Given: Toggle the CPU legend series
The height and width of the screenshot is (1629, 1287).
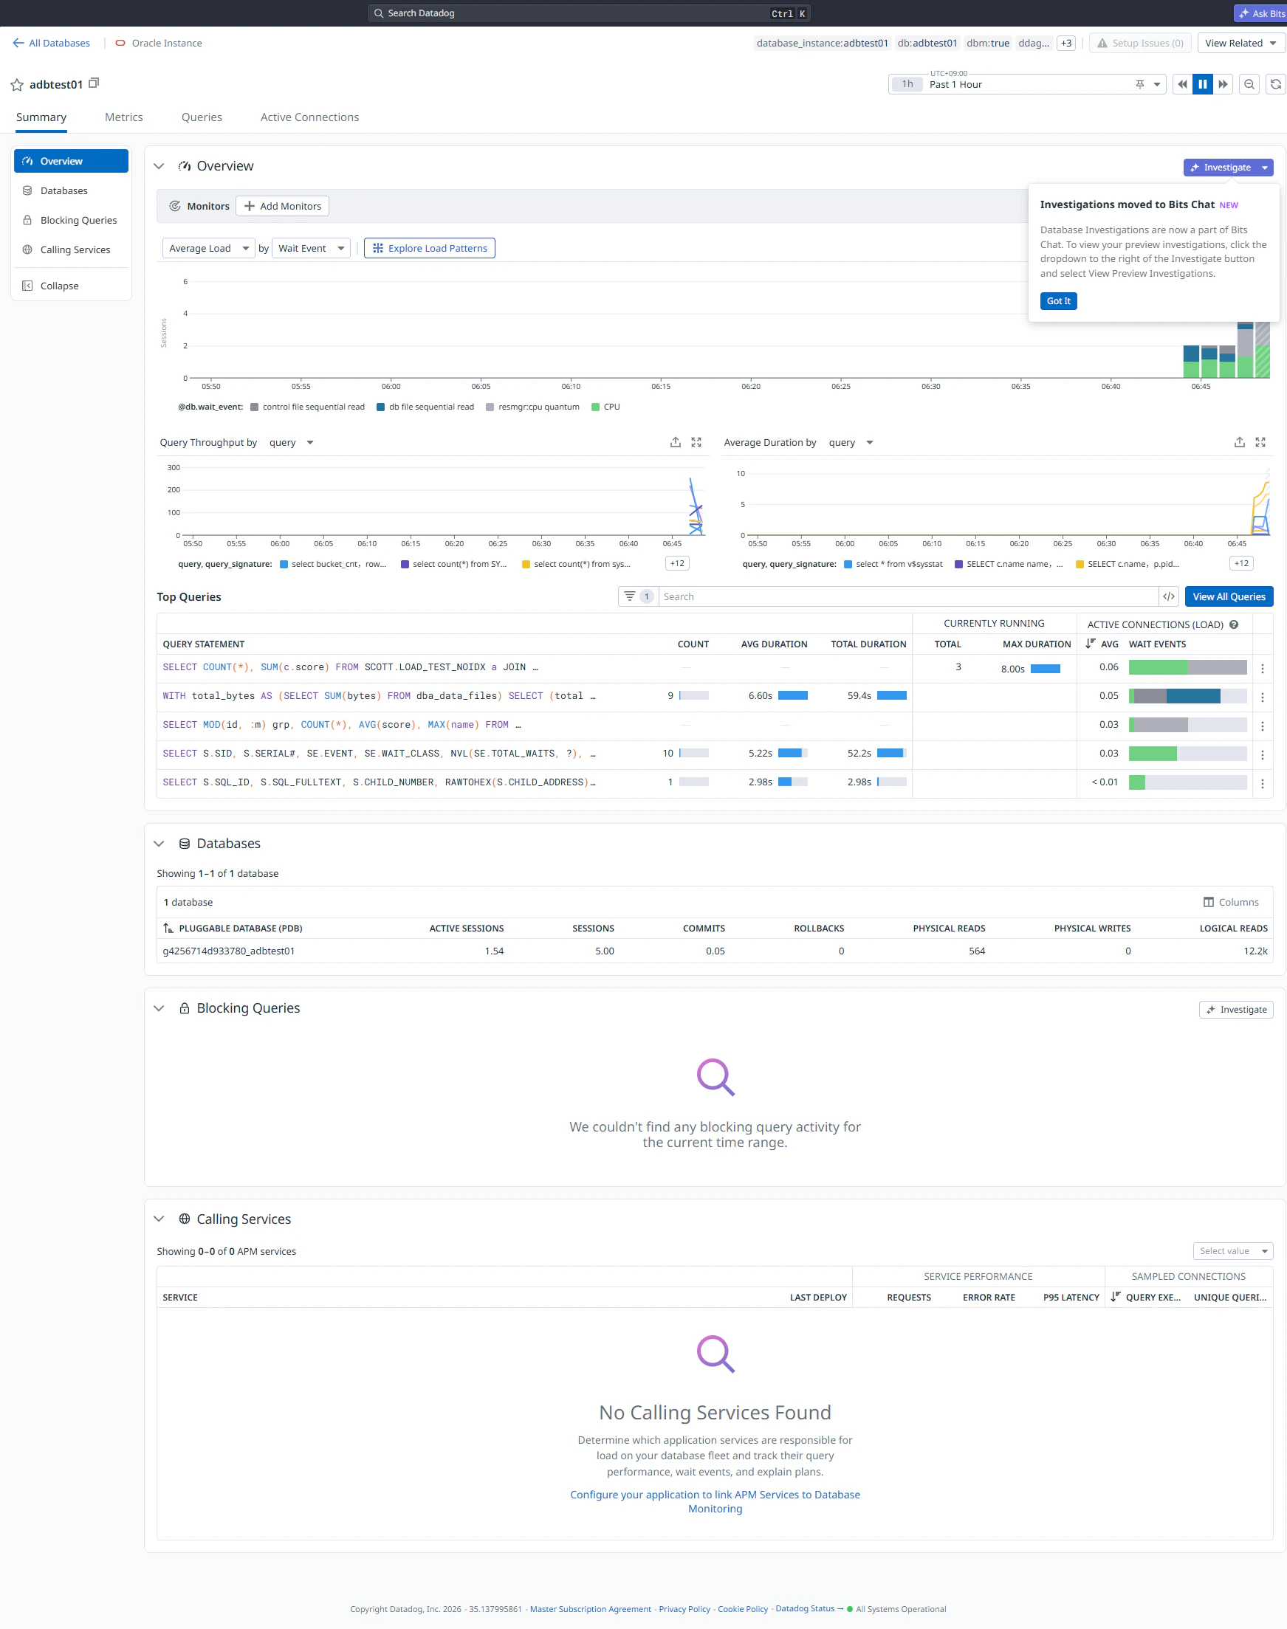Looking at the screenshot, I should (x=605, y=407).
